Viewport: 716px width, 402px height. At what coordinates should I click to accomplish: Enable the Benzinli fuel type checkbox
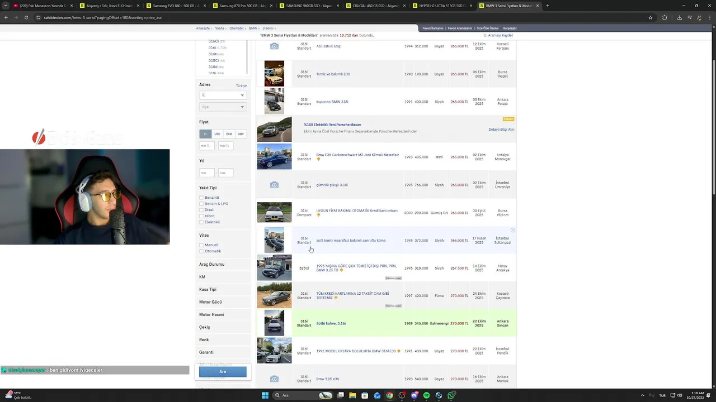click(201, 198)
